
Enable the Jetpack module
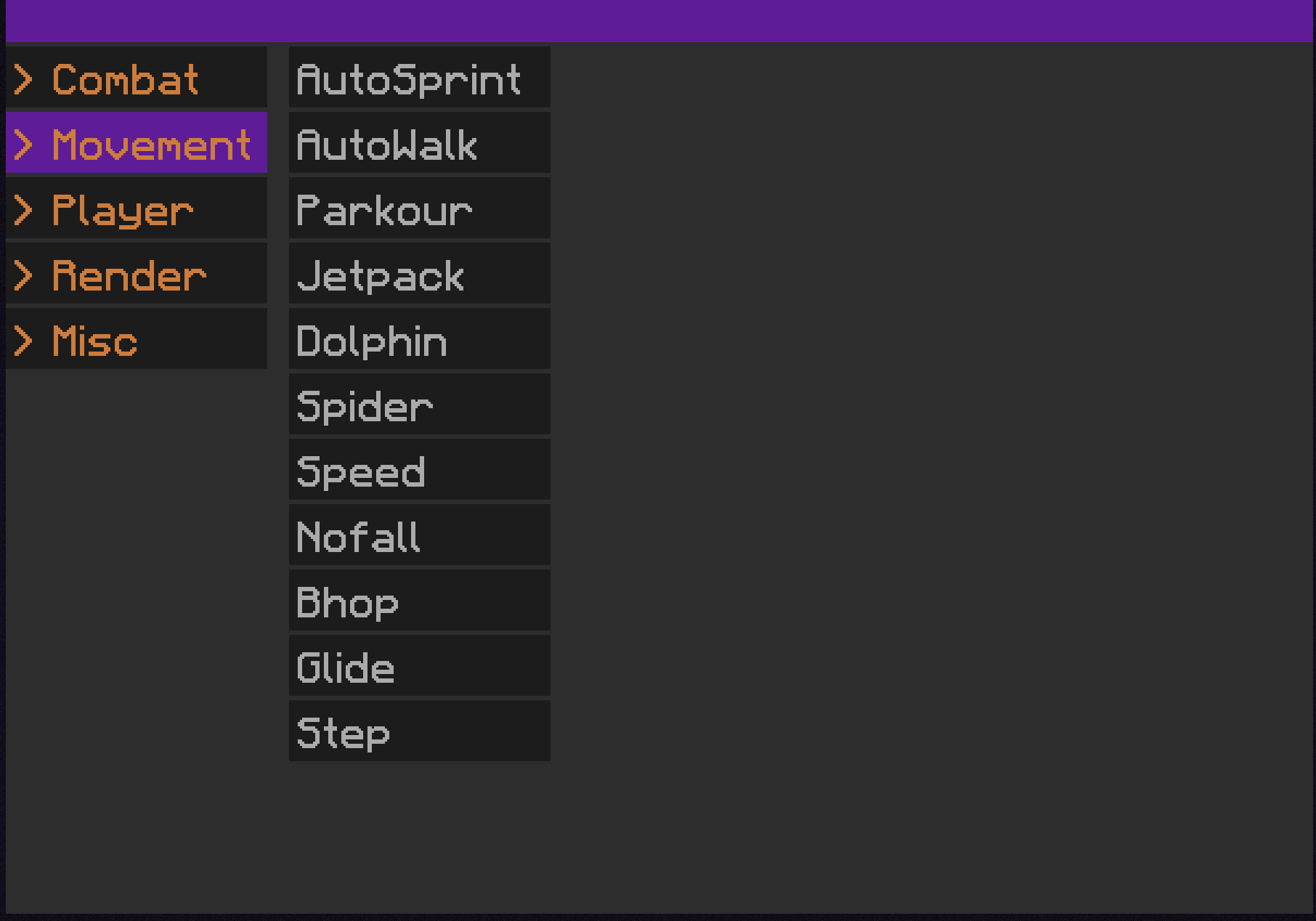(420, 273)
